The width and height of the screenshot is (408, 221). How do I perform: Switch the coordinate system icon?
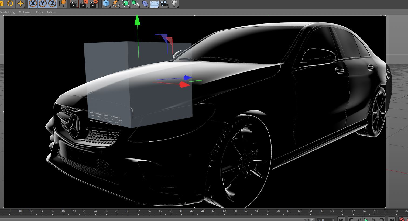pyautogui.click(x=62, y=4)
